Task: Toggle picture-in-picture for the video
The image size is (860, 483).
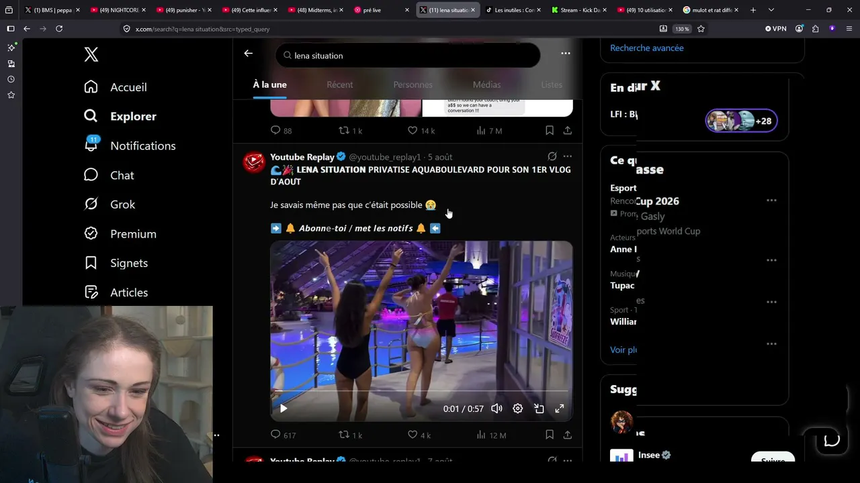Action: 539,409
